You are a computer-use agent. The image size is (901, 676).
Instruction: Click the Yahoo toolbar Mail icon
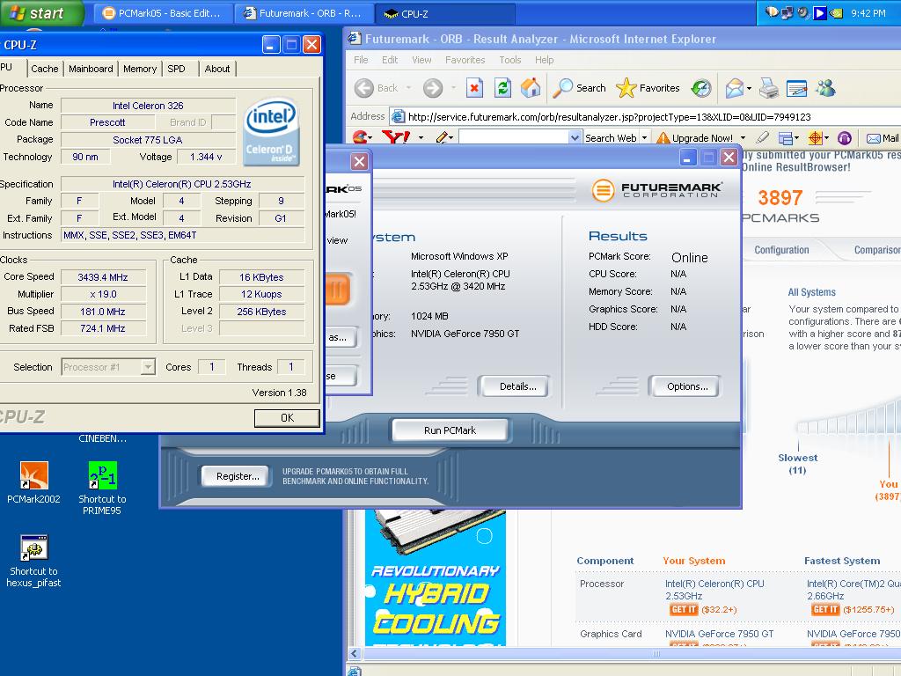click(x=874, y=138)
